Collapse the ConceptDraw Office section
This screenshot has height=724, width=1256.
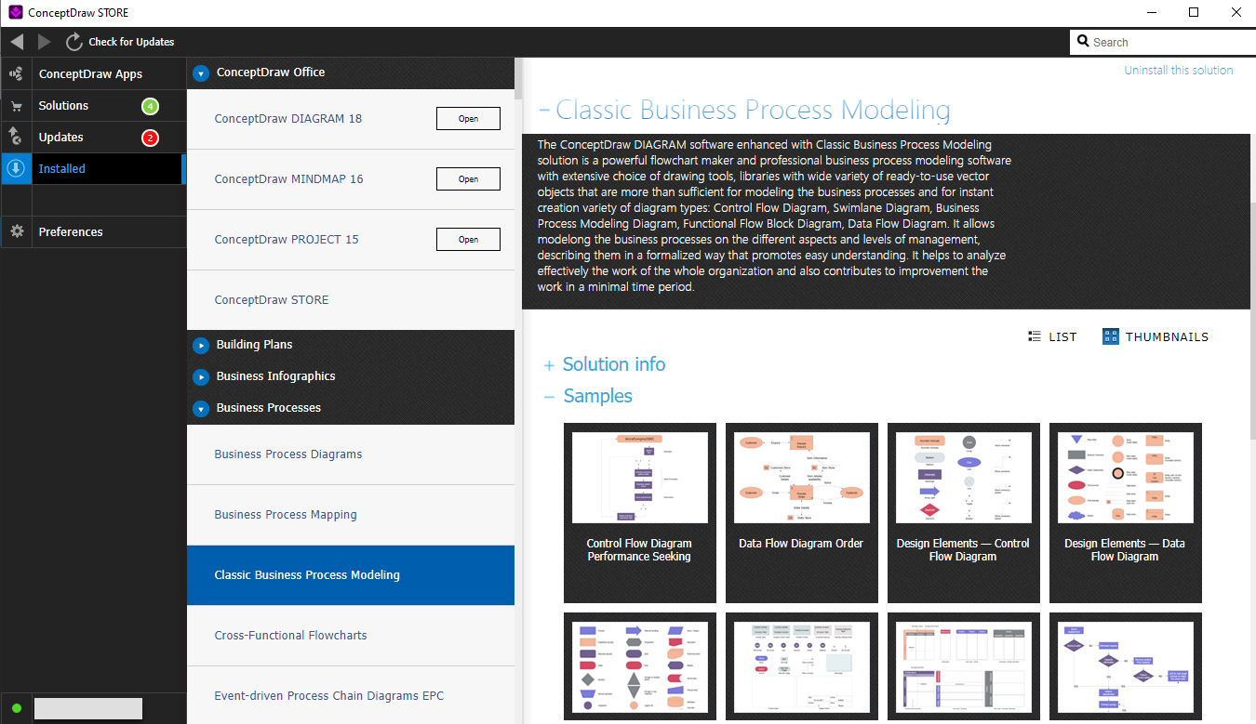tap(201, 72)
